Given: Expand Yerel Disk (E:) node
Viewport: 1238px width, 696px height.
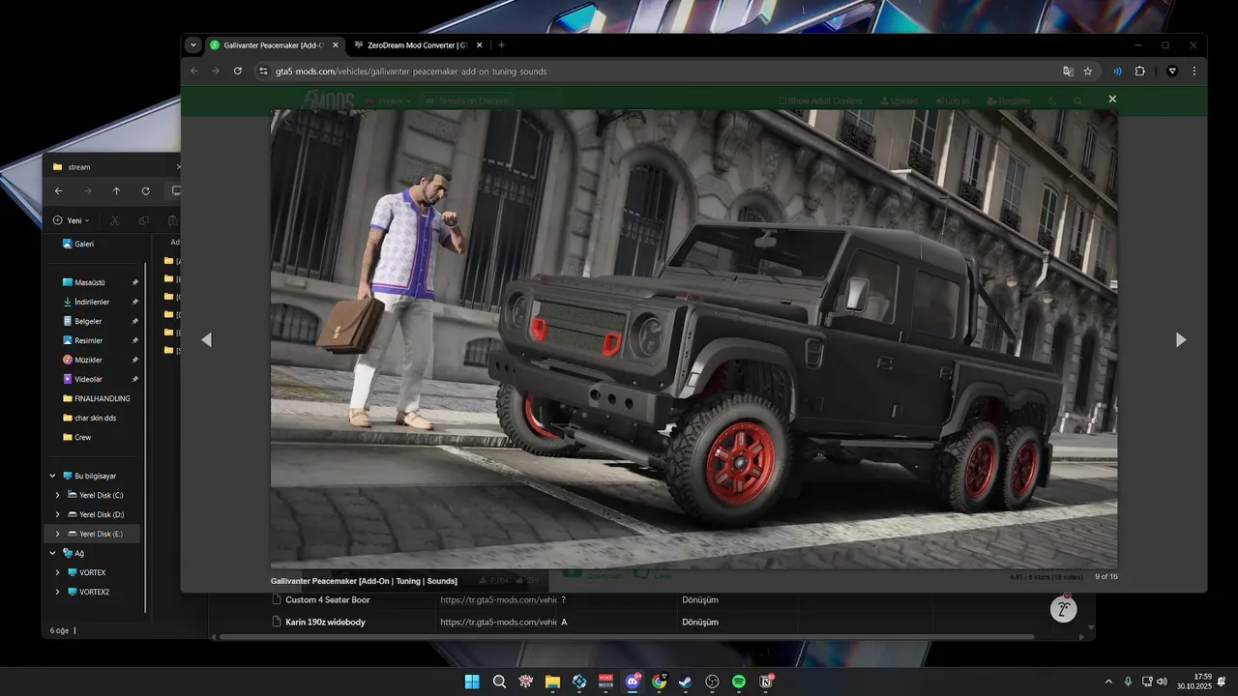Looking at the screenshot, I should 57,534.
